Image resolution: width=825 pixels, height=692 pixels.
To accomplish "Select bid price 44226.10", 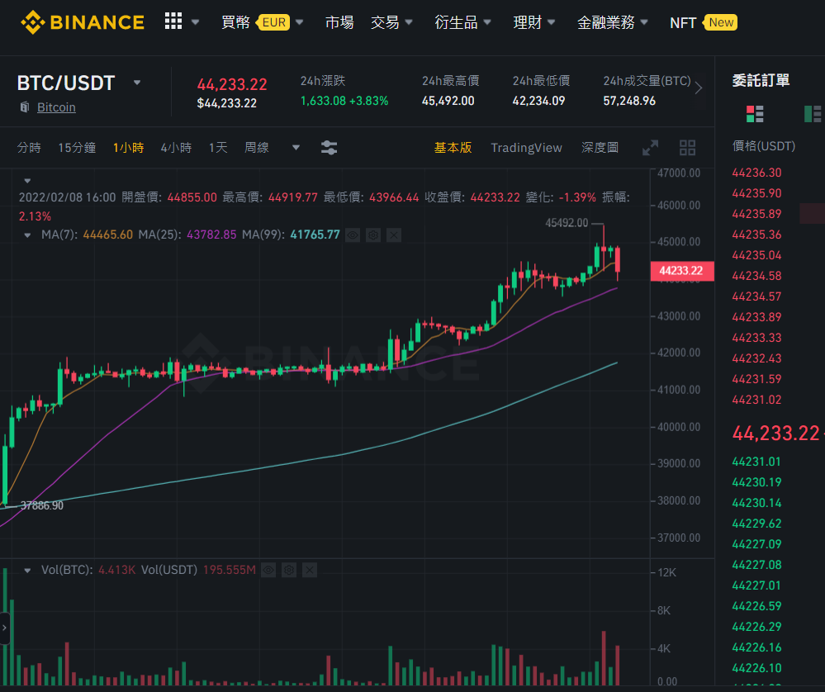I will point(756,668).
